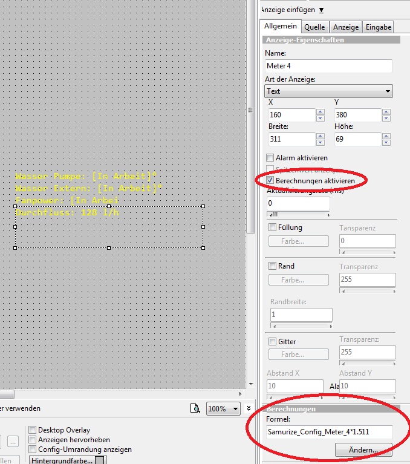Increase the Breite value with up arrow
The width and height of the screenshot is (410, 464).
click(321, 136)
